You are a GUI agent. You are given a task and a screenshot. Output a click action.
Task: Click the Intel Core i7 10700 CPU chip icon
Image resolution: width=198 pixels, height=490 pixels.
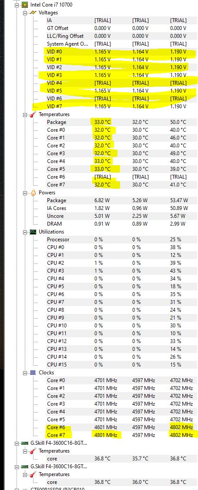(x=25, y=5)
